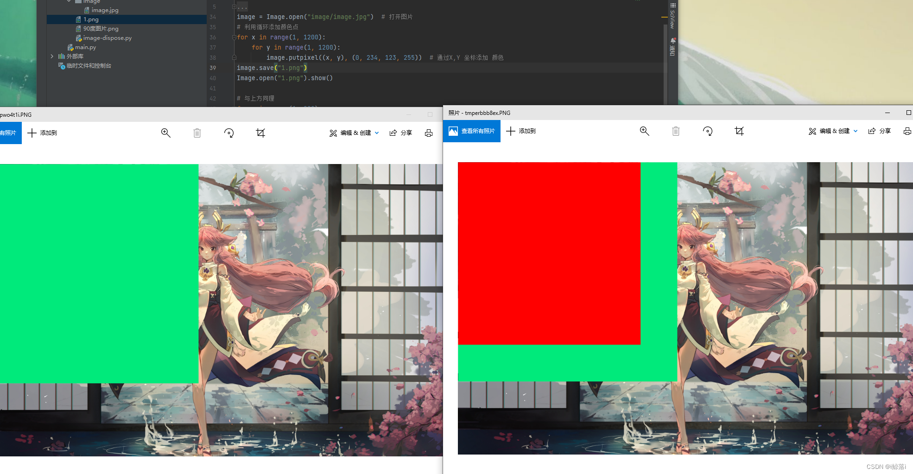Delete photo in tmperbbb8ex.PNG window
Image resolution: width=913 pixels, height=474 pixels.
(676, 131)
